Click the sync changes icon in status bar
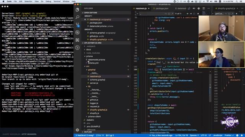This screenshot has height=137, width=245. click(x=100, y=135)
